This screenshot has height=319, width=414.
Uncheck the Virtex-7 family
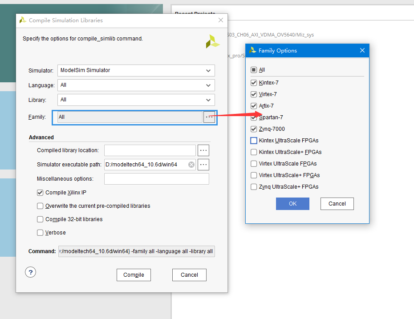coord(254,94)
